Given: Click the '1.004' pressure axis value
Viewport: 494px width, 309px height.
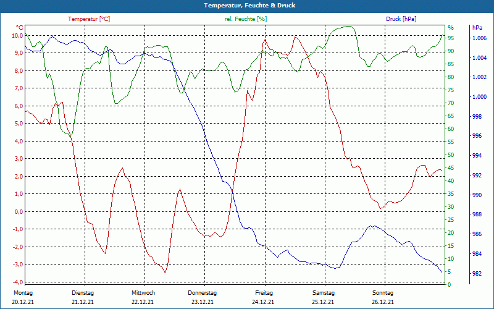Looking at the screenshot, I should [x=480, y=57].
